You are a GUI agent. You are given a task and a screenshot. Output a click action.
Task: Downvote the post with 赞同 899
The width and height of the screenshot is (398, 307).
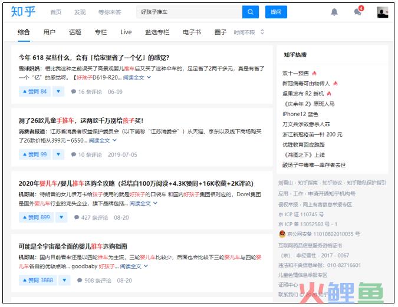pos(61,217)
